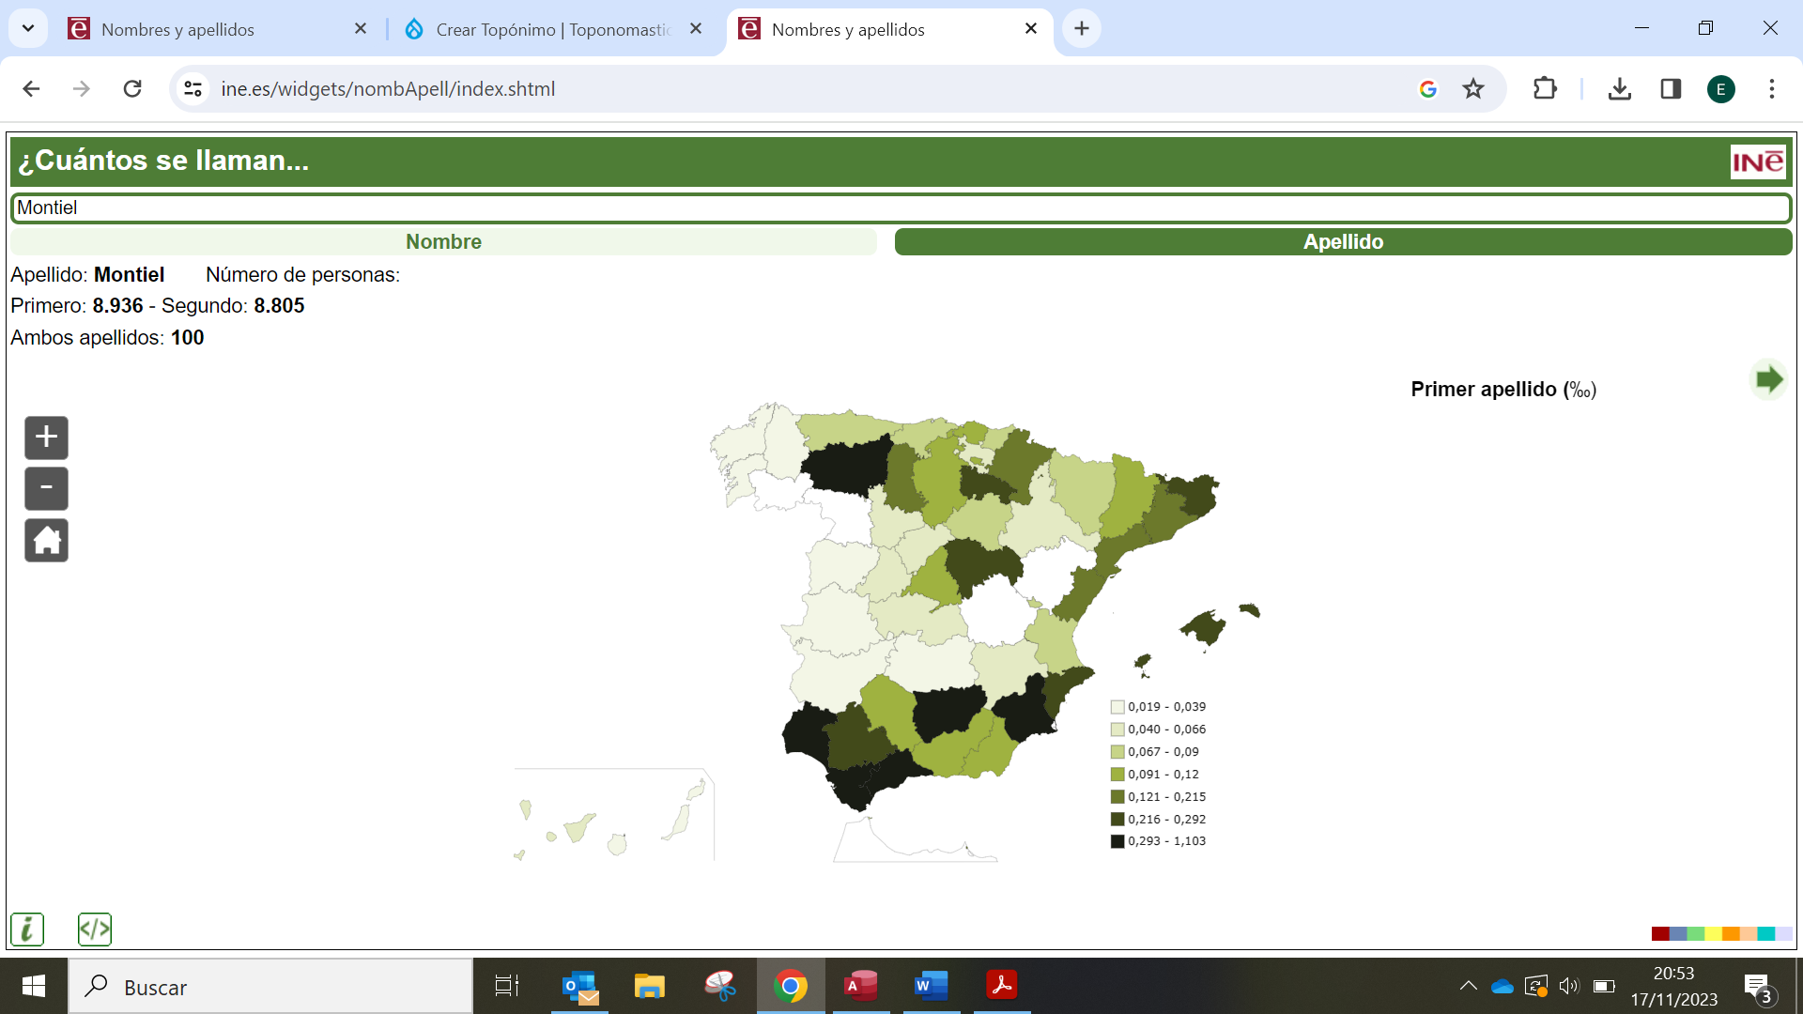Switch to the Nombre tab

coord(443,241)
